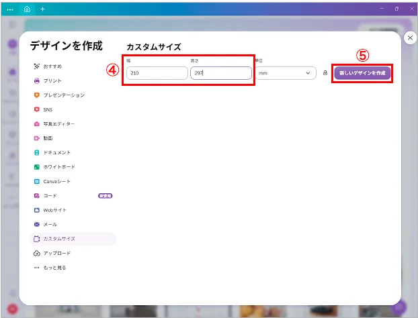Click the メール envelope icon
The image size is (418, 318).
point(37,224)
